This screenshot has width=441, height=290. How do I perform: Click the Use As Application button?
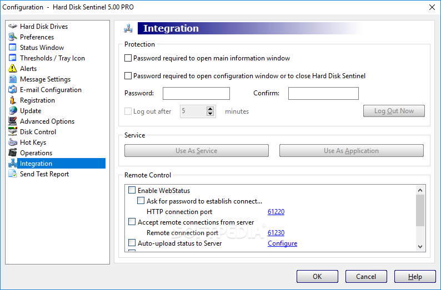tap(351, 151)
